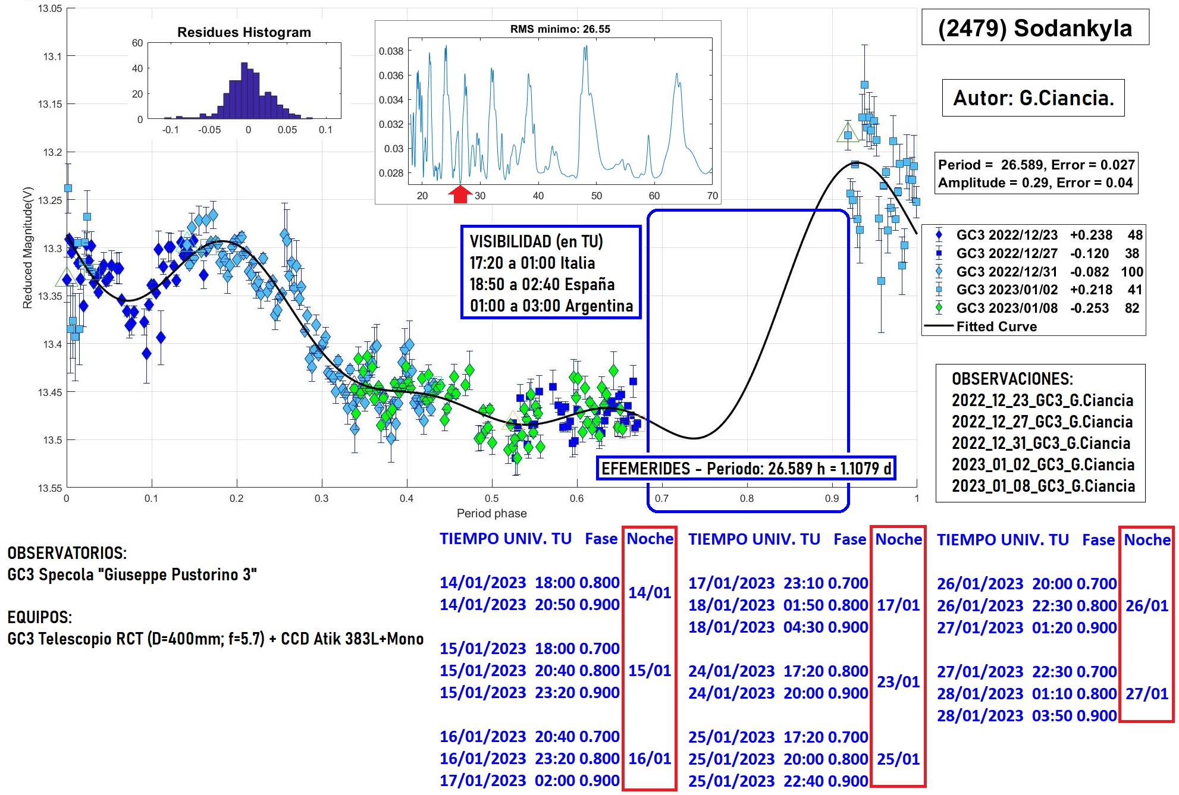1179x795 pixels.
Task: Click the night label '15/01'
Action: [650, 671]
